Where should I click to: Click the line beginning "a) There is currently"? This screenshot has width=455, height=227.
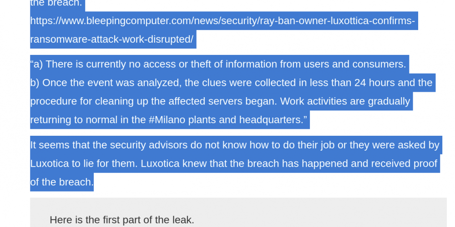point(218,64)
